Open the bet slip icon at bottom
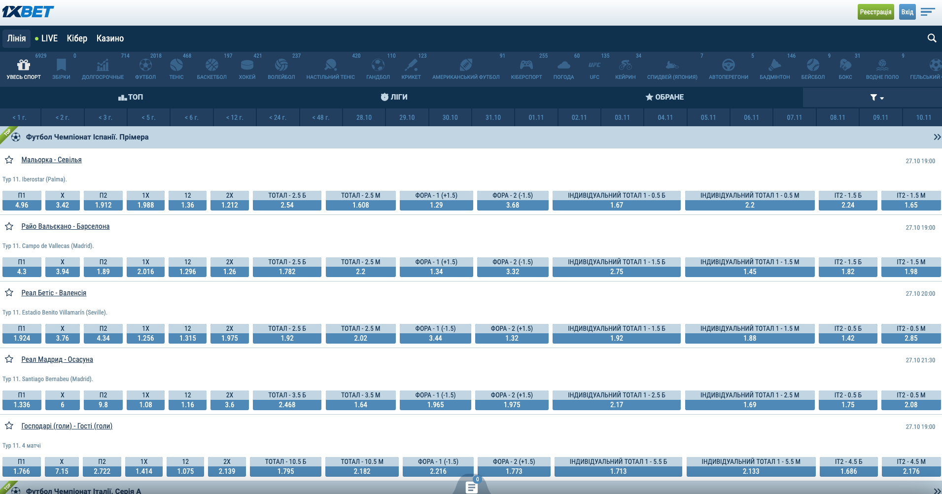Screen dimensions: 942x494 point(472,487)
